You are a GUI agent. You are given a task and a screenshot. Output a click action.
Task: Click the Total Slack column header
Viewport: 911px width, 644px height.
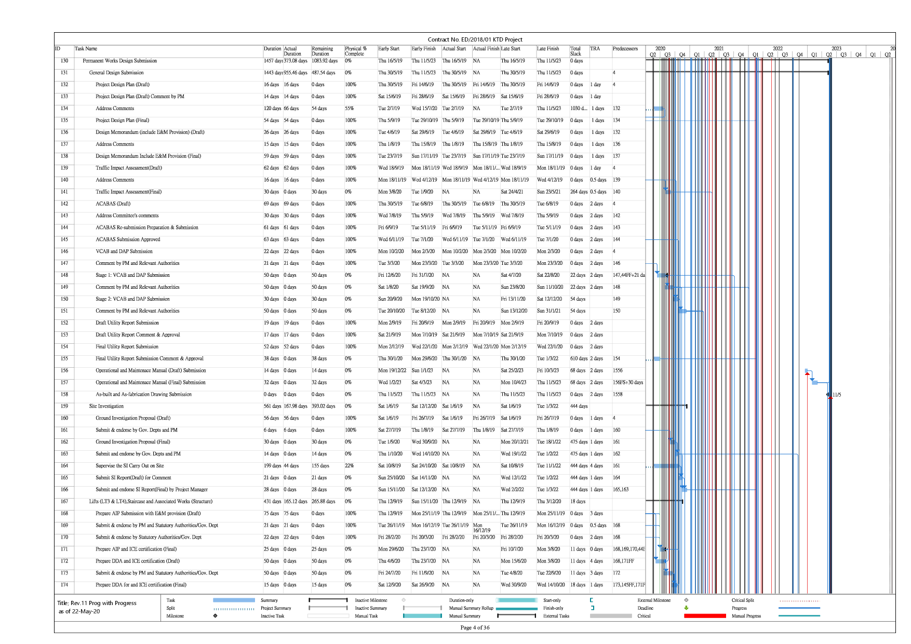575,51
